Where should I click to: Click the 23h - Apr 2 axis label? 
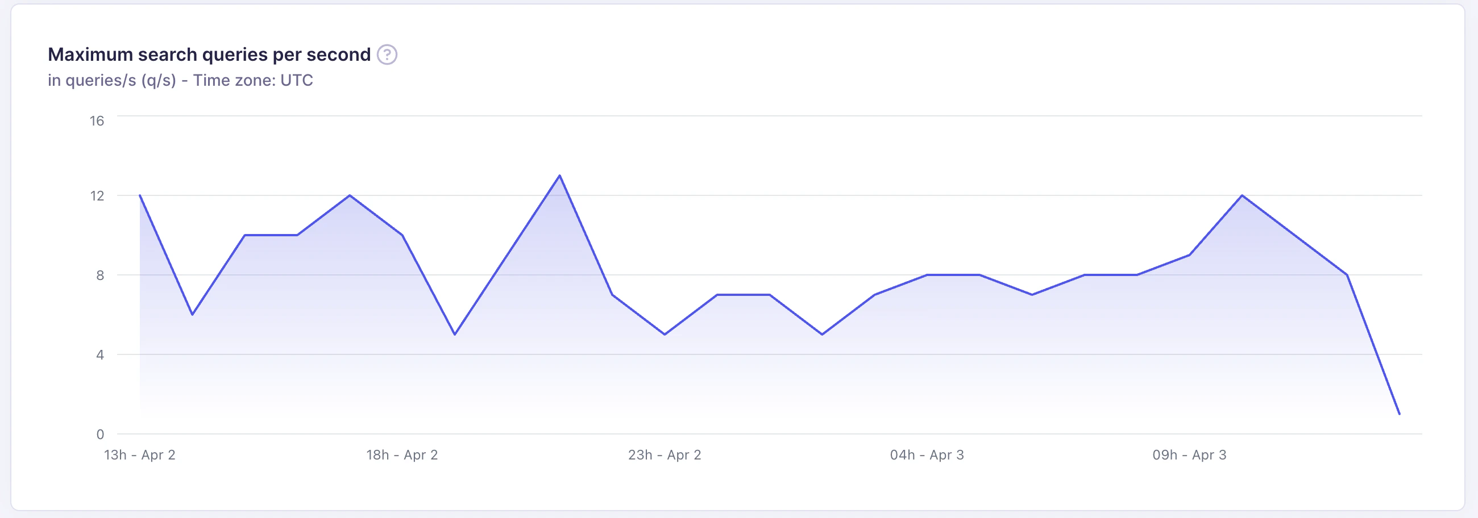(666, 454)
